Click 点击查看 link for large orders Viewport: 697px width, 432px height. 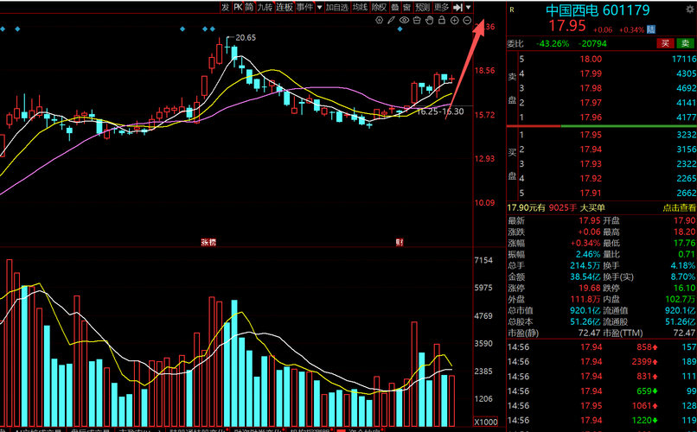click(x=679, y=207)
